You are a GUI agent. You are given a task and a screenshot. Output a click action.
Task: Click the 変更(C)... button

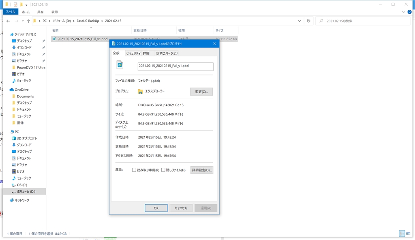(201, 92)
